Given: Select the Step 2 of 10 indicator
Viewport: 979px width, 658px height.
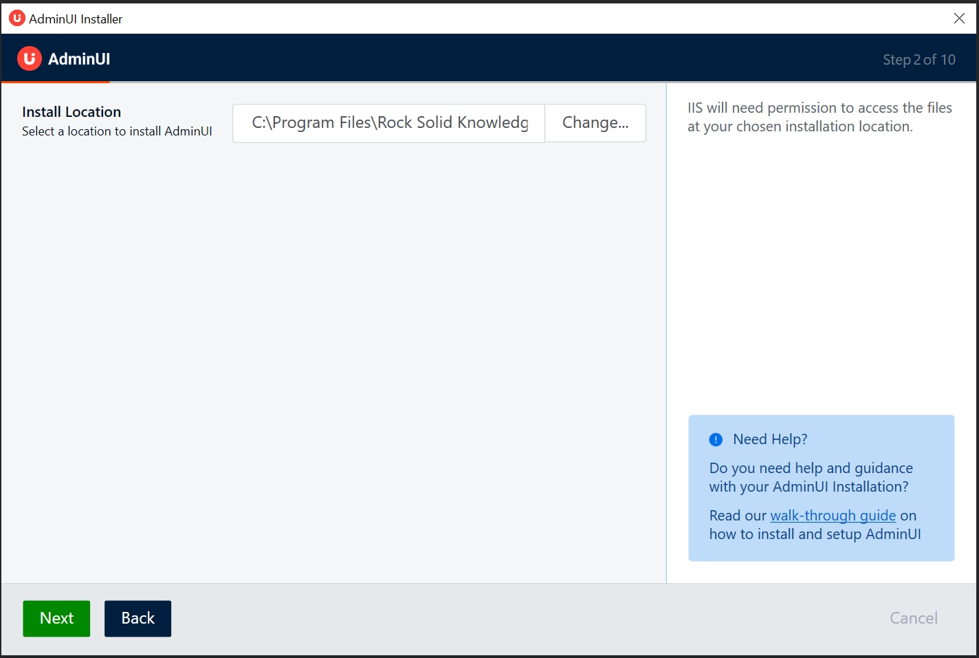Looking at the screenshot, I should pyautogui.click(x=919, y=60).
